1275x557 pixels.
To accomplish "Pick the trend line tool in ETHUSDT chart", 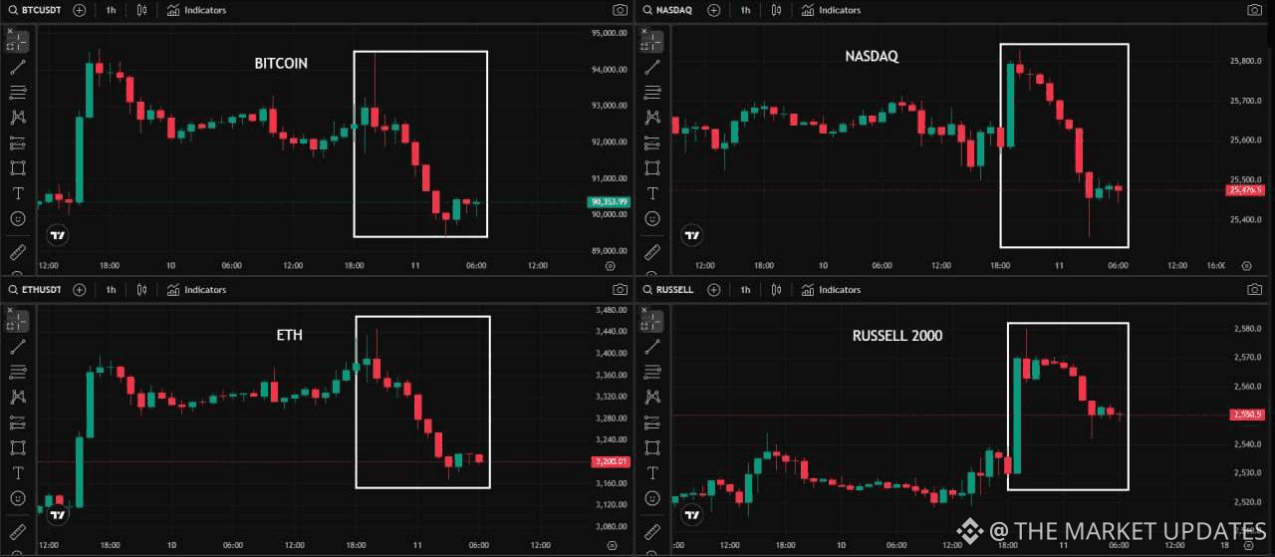I will [18, 347].
